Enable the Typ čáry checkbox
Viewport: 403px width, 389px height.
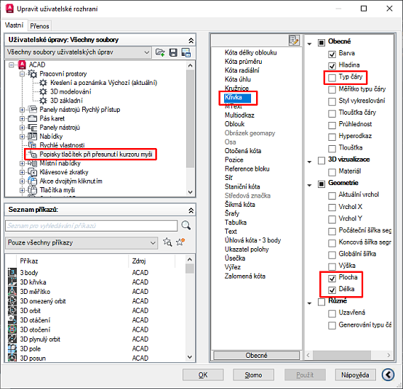coord(332,77)
